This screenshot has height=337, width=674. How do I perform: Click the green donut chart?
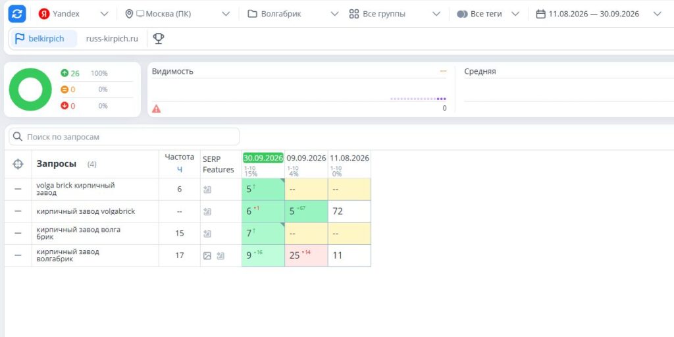(30, 90)
